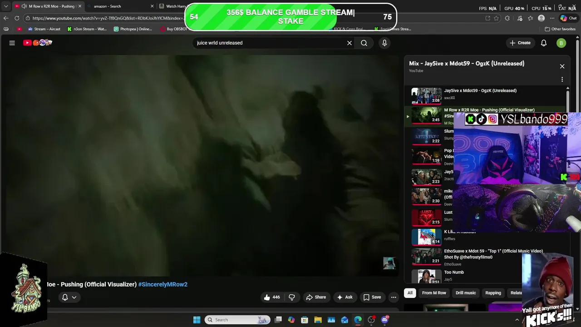Screen dimensions: 581x327
Task: Reload the current page
Action: point(17,18)
